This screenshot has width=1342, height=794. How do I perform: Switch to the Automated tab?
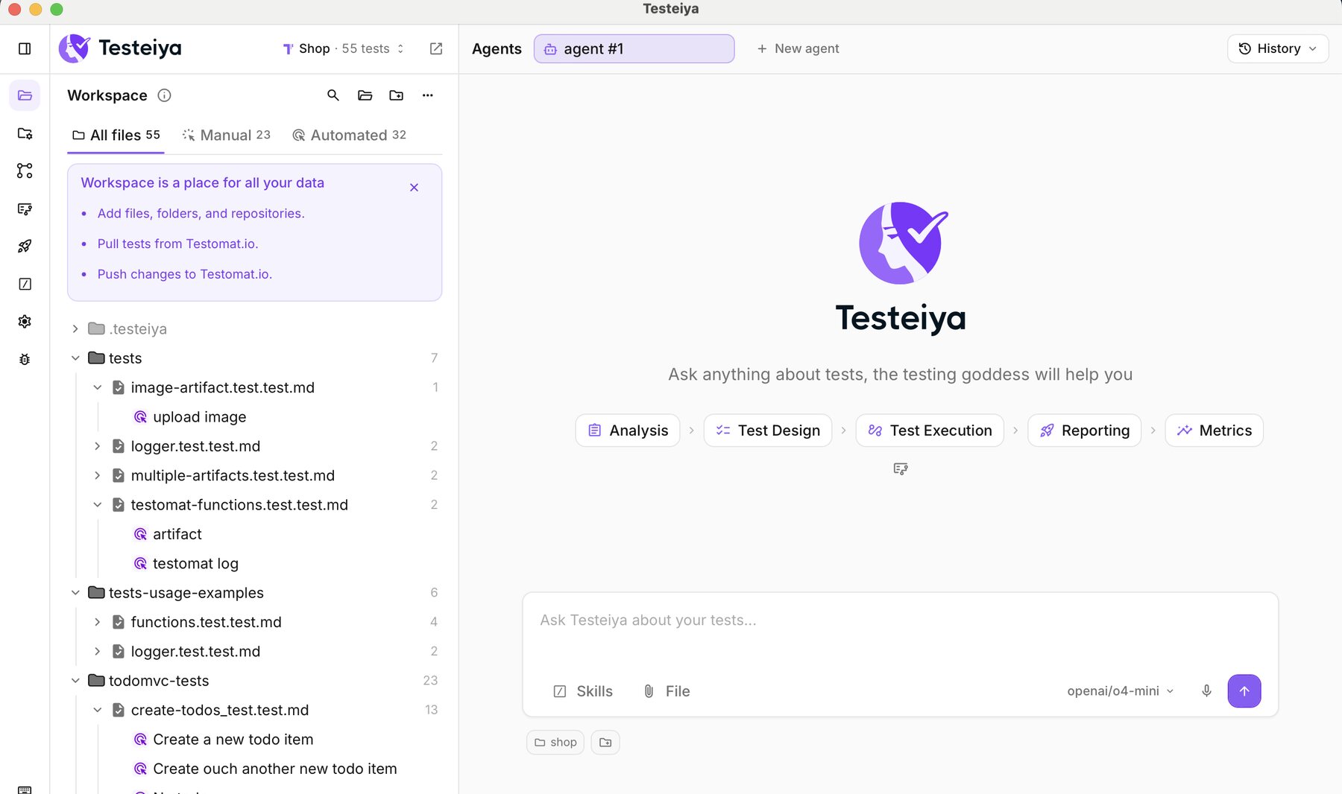349,135
